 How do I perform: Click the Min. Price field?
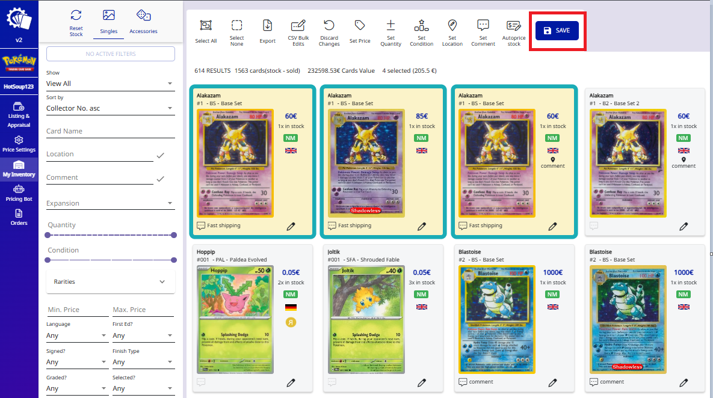click(78, 310)
